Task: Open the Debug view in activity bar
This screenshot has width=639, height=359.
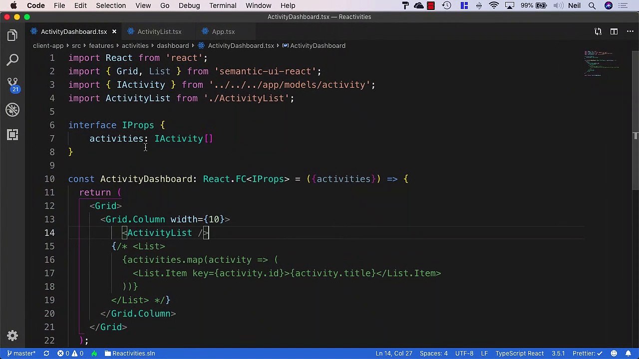Action: [12, 110]
